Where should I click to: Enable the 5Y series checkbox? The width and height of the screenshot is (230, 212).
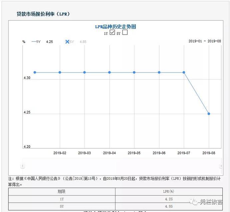point(125,32)
